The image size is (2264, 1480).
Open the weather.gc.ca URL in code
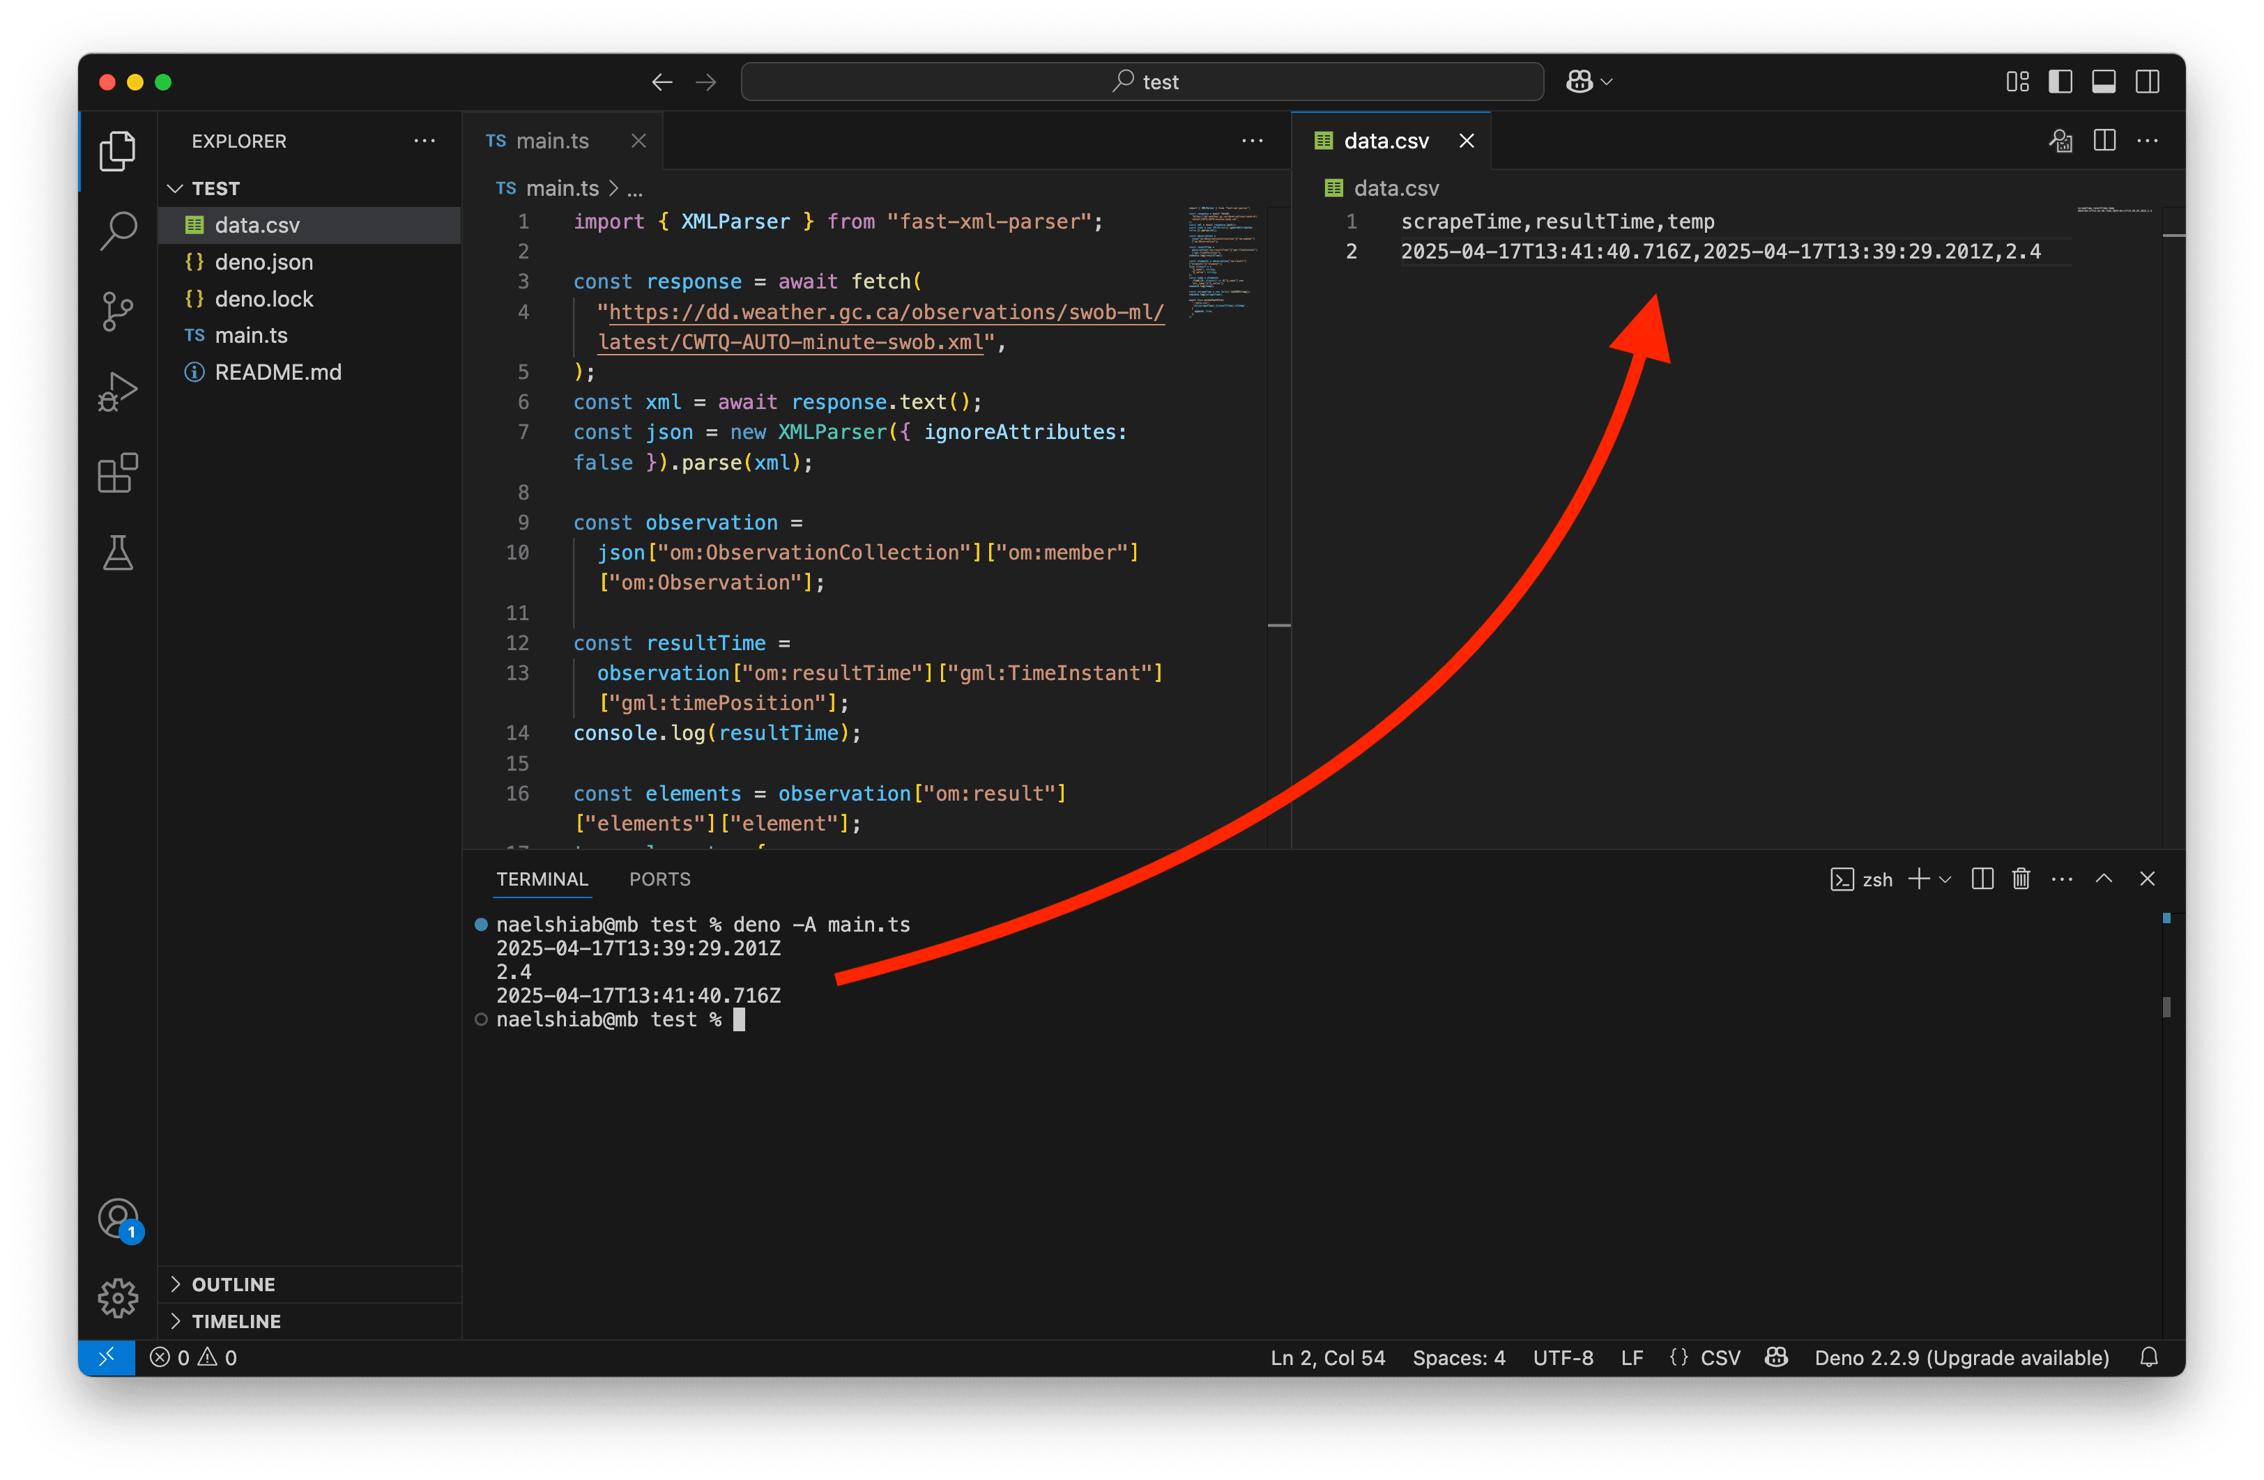880,327
